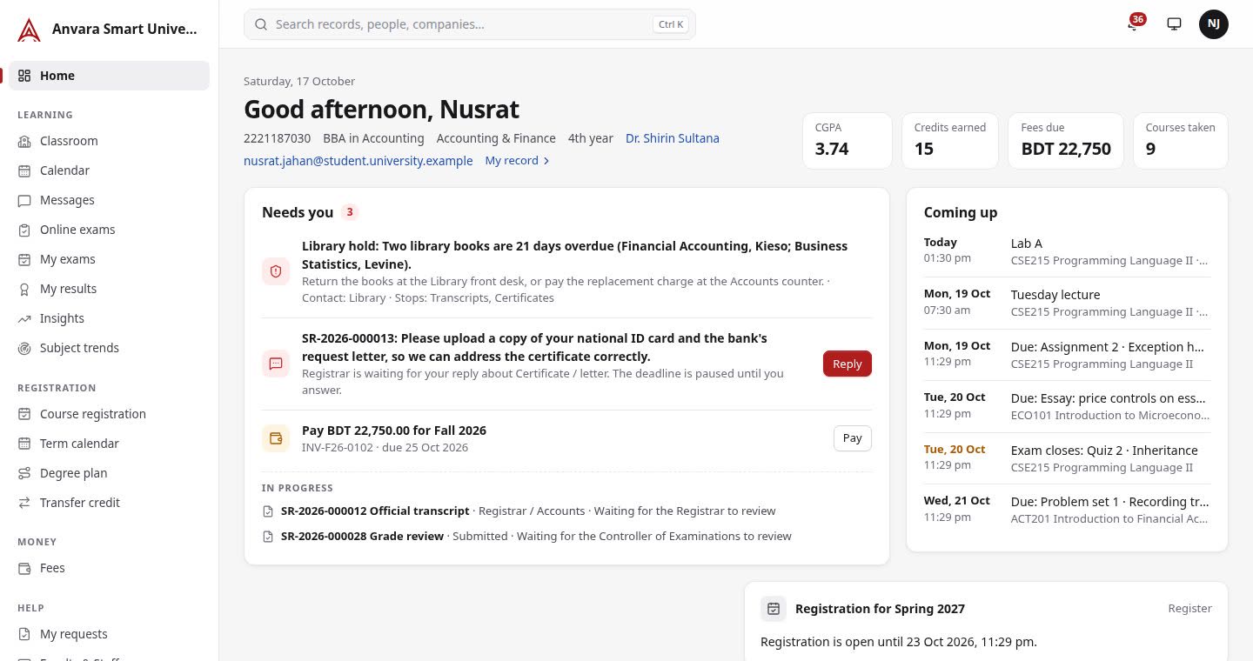Open the notifications bell with 36 badge

click(x=1133, y=23)
